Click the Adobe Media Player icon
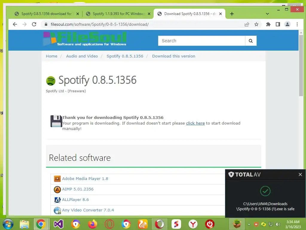This screenshot has height=230, width=306. coord(57,178)
